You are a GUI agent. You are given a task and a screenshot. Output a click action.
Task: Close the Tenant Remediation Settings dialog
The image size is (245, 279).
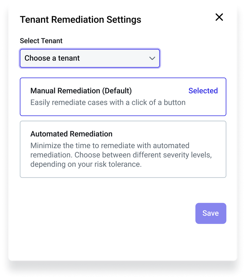[219, 18]
